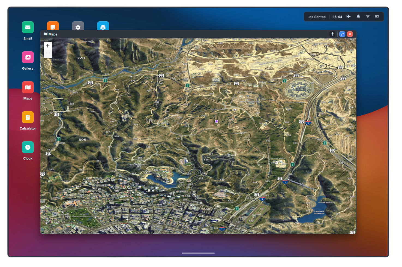The image size is (402, 267).
Task: Launch the Gallery desktop app
Action: pos(28,57)
